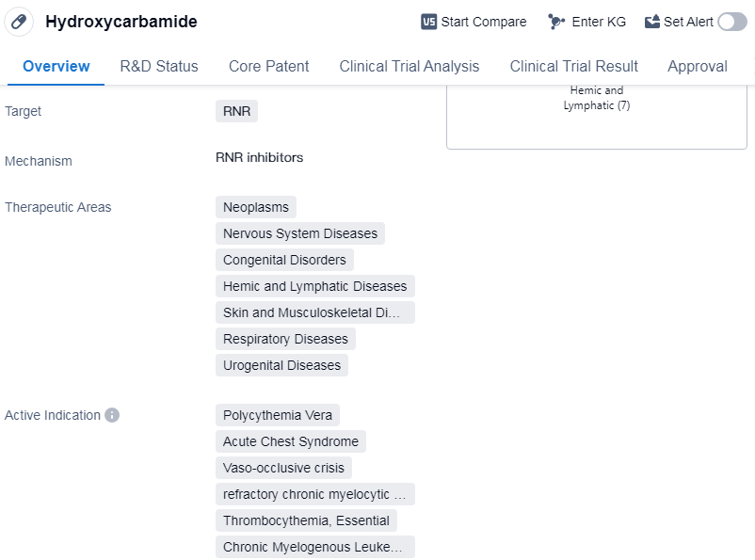The height and width of the screenshot is (560, 755).
Task: Select the Neoplasms therapeutic area tag
Action: point(256,207)
